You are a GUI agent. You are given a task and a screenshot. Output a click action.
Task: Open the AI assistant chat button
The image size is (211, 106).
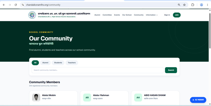point(198,100)
